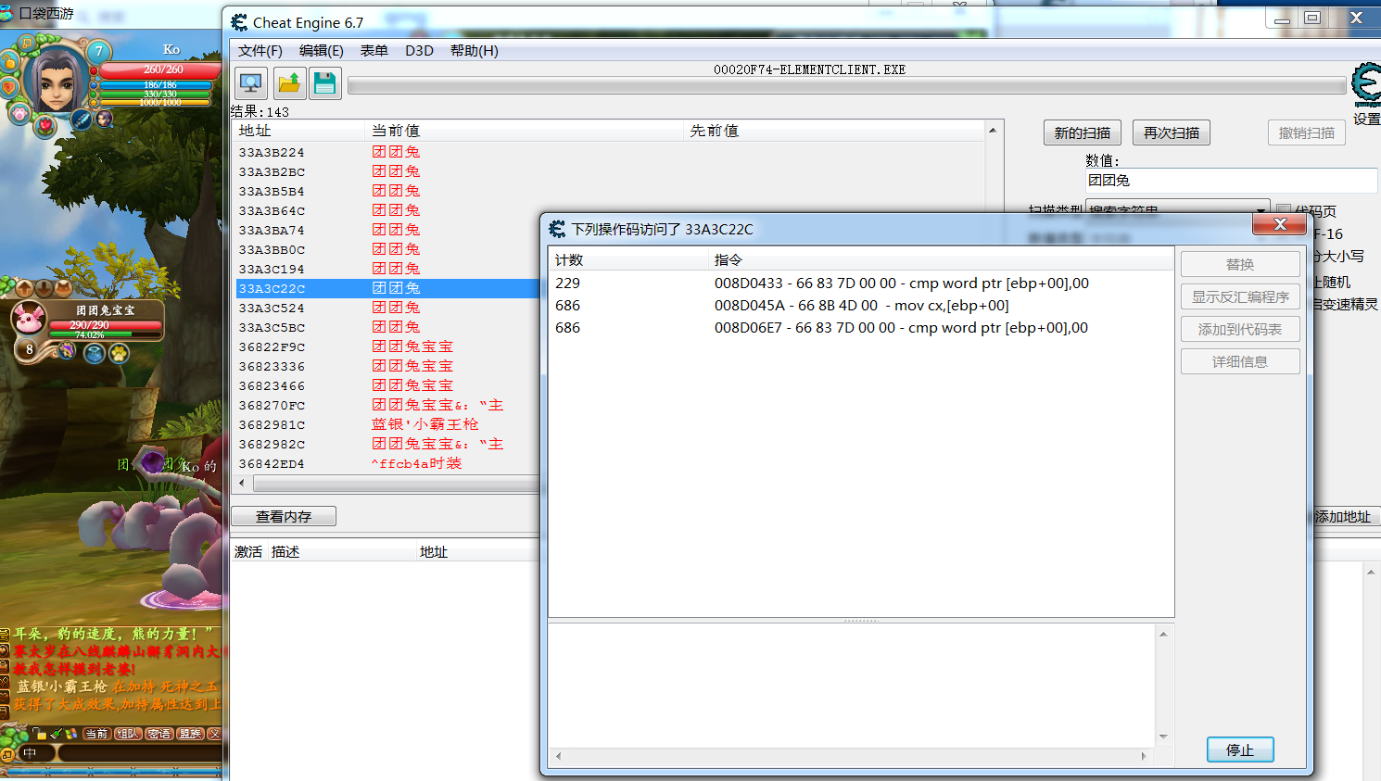Click the colorful flag icon in chat bar
The height and width of the screenshot is (781, 1381).
coord(71,734)
